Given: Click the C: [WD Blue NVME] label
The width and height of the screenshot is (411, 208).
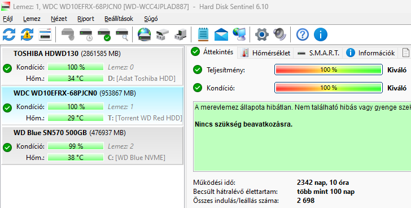Looking at the screenshot, I should click(137, 158).
